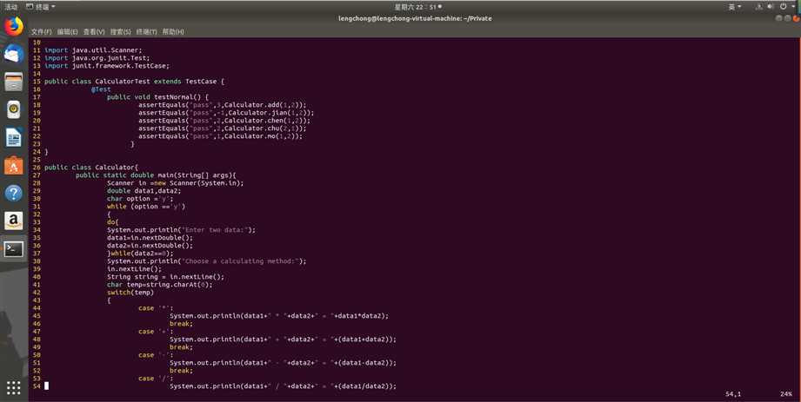Click 'Choose a calculating method:' println line
This screenshot has width=801, height=402.
coord(207,261)
